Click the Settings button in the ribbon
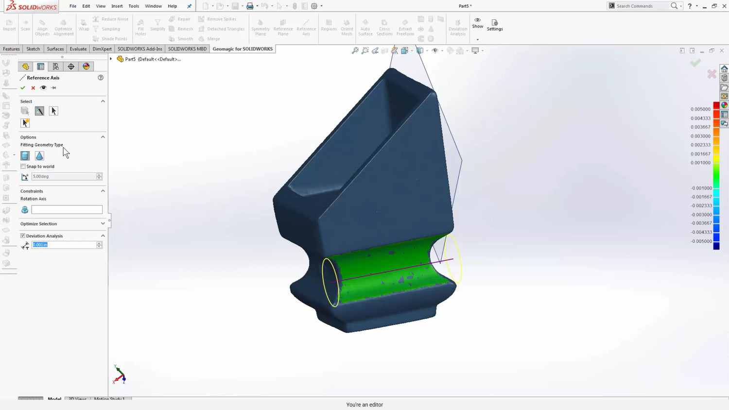The image size is (729, 410). coord(495,25)
